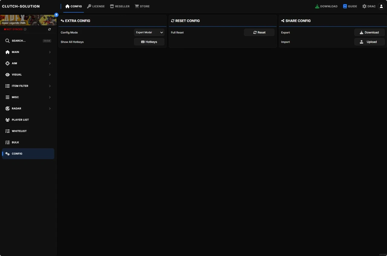Open the Store tab
This screenshot has width=387, height=256.
[x=142, y=6]
